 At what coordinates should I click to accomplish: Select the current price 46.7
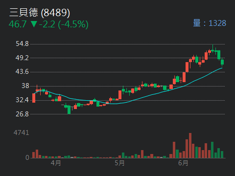[18, 24]
